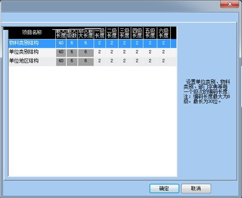The width and height of the screenshot is (242, 198).
Task: Click 物料类别结构 六级长度 cell
Action: pos(164,43)
